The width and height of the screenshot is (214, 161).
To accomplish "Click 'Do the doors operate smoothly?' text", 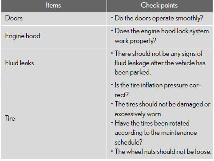I will click(159, 18).
